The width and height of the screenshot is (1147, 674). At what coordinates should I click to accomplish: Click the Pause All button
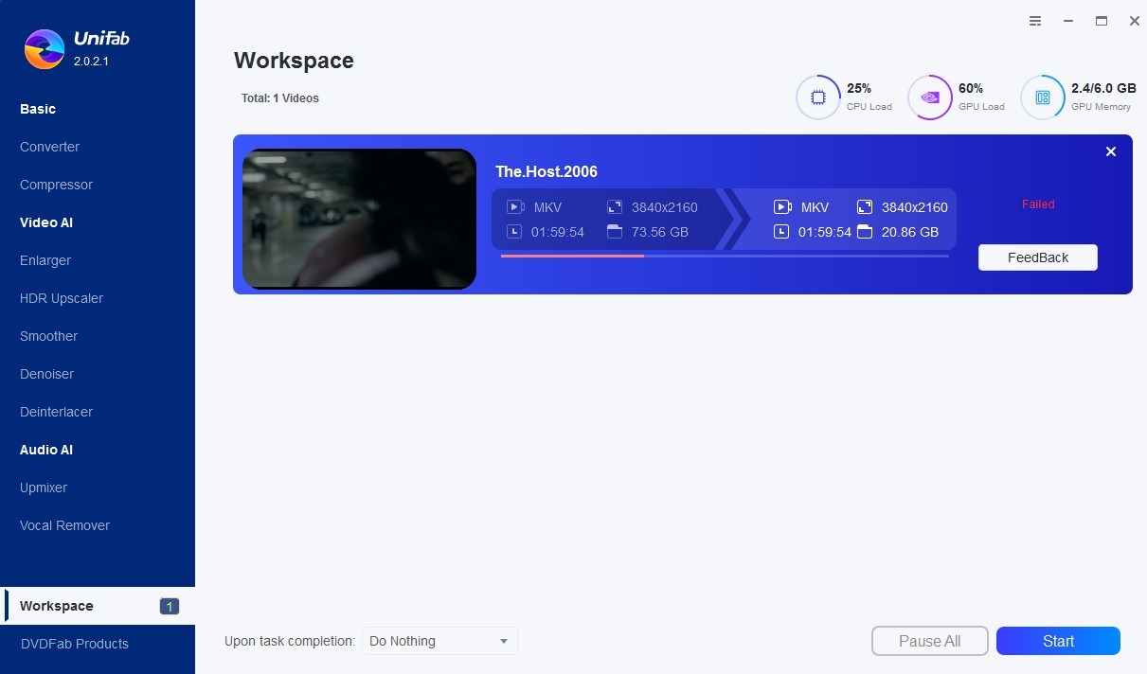point(930,641)
